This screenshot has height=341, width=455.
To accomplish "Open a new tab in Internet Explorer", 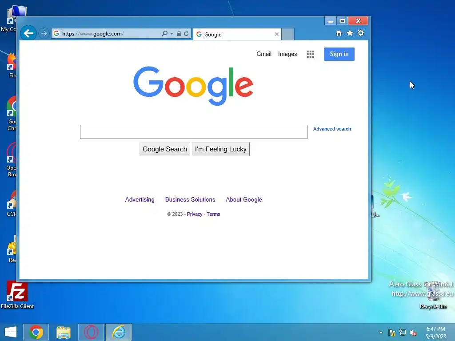I will 288,34.
